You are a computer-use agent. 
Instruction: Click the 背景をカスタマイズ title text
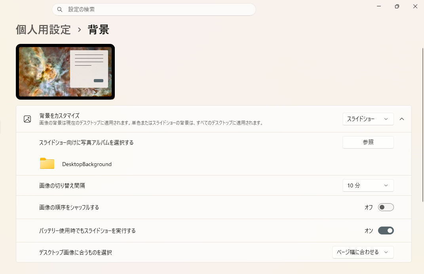tap(59, 116)
